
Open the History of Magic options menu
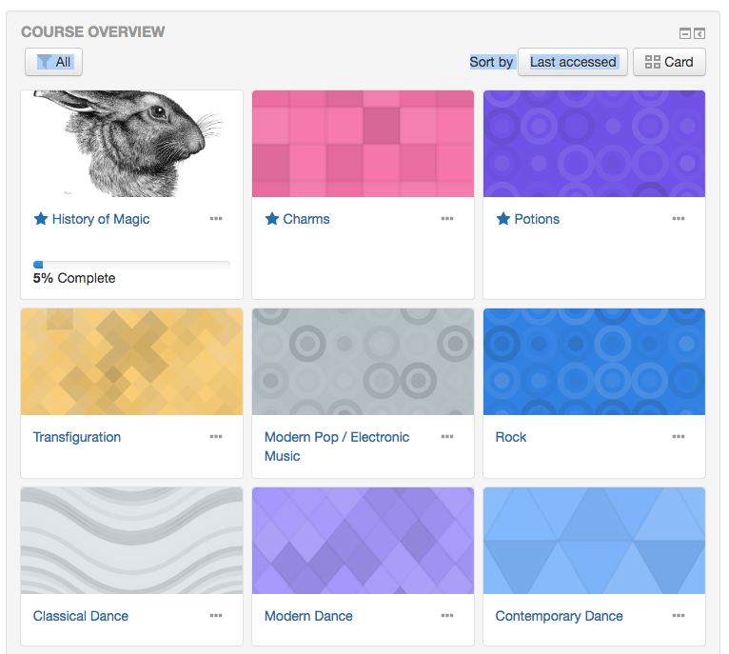[216, 219]
